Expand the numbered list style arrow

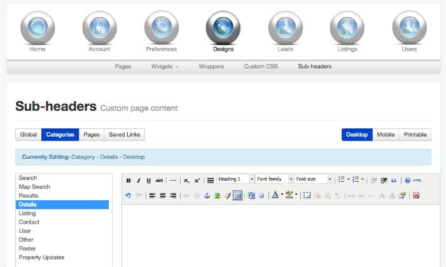coord(363,179)
